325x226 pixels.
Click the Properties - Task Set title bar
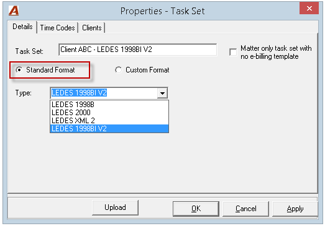click(x=163, y=11)
